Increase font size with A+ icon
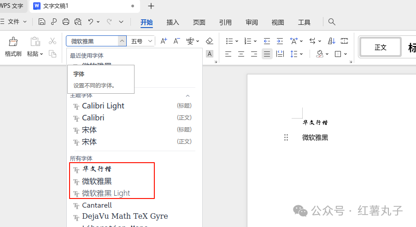The image size is (416, 227). pos(164,41)
